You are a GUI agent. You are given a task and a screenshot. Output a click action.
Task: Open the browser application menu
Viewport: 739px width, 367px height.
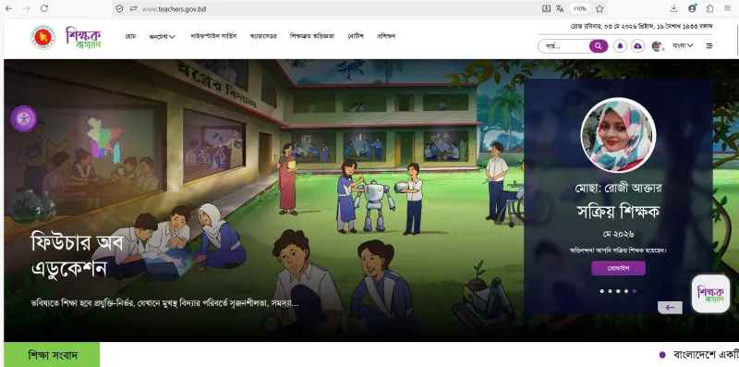pos(728,8)
